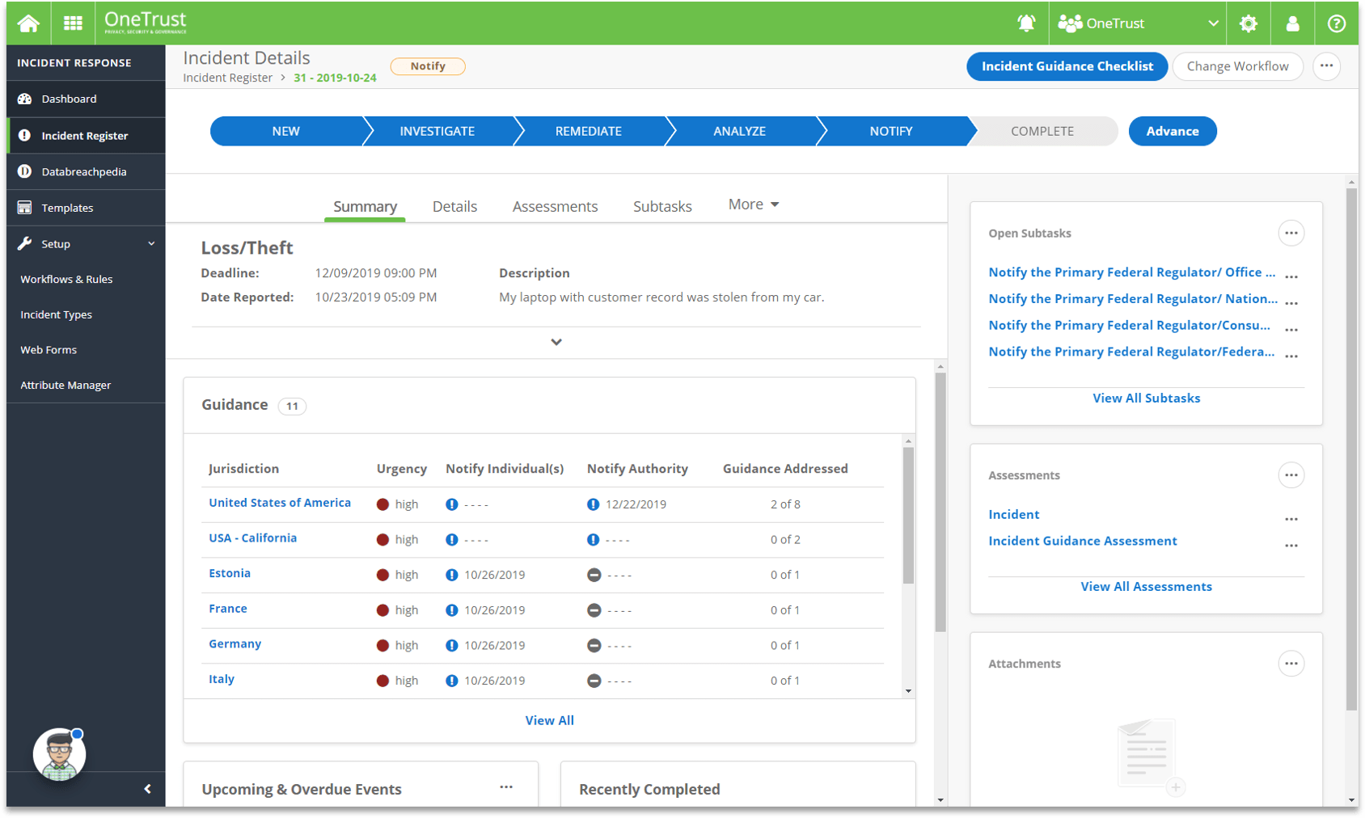
Task: Click the Advance button
Action: tap(1172, 131)
